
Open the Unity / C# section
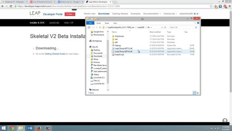[69, 23]
